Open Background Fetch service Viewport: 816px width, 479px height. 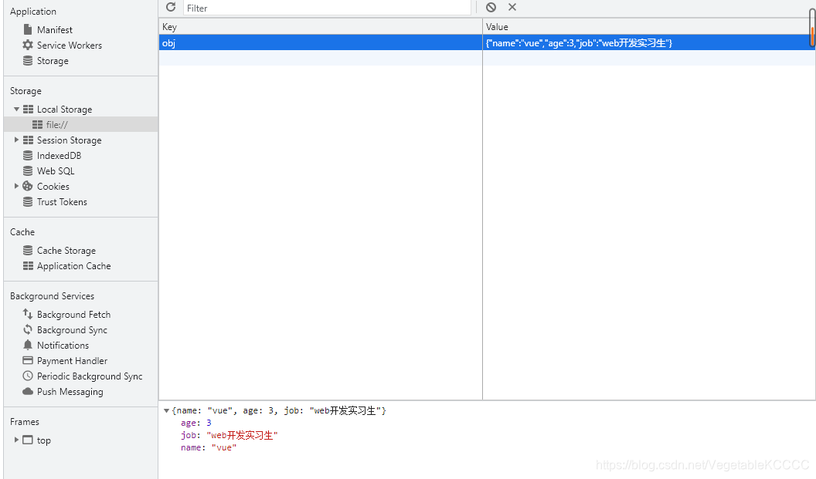pyautogui.click(x=73, y=314)
